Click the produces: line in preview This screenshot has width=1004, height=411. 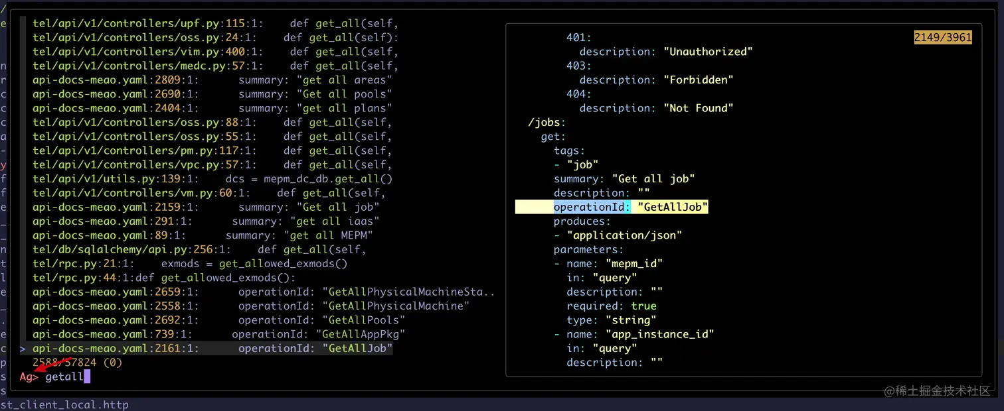(x=582, y=221)
